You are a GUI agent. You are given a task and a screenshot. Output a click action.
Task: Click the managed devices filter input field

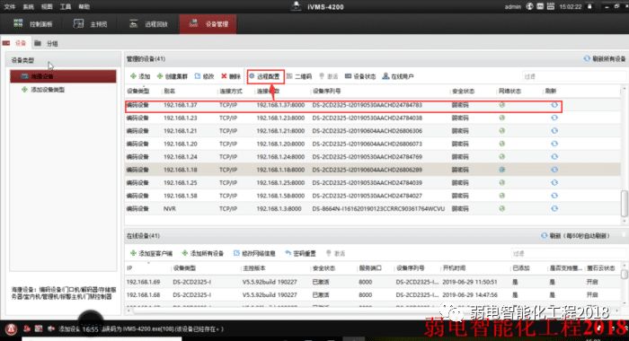(574, 76)
